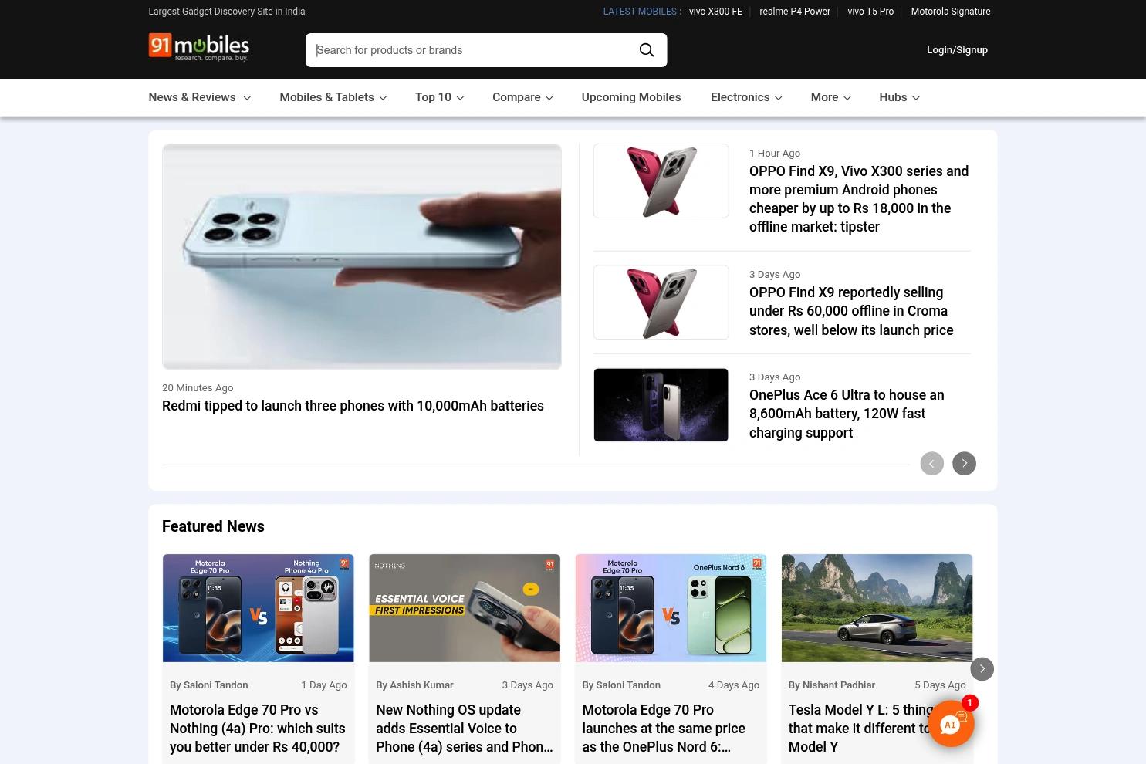
Task: Click thumbnail for Rs 18,000 cheaper story
Action: pos(661,181)
